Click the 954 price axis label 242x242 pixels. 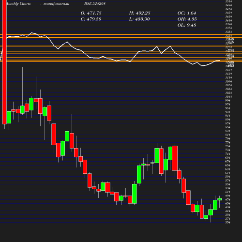pyautogui.click(x=227, y=108)
